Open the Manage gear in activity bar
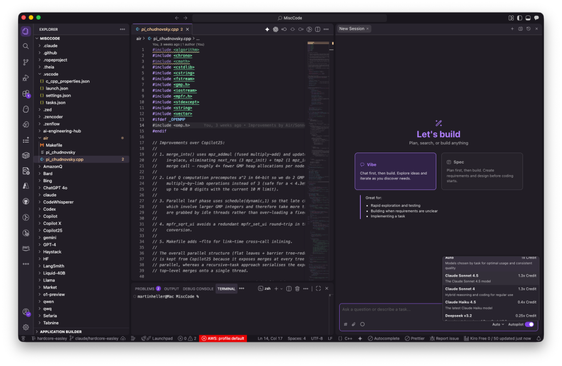Viewport: 562px width, 366px height. (x=25, y=327)
